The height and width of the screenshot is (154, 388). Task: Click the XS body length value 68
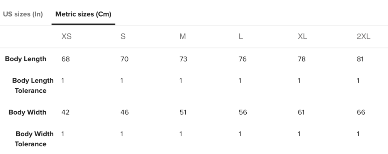click(x=66, y=59)
